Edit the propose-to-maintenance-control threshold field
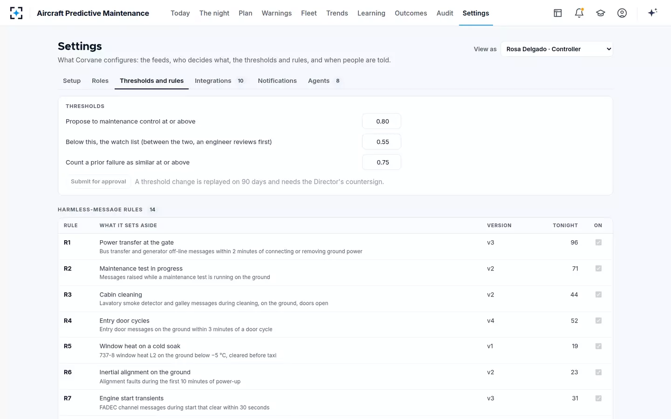The height and width of the screenshot is (419, 671). point(382,122)
